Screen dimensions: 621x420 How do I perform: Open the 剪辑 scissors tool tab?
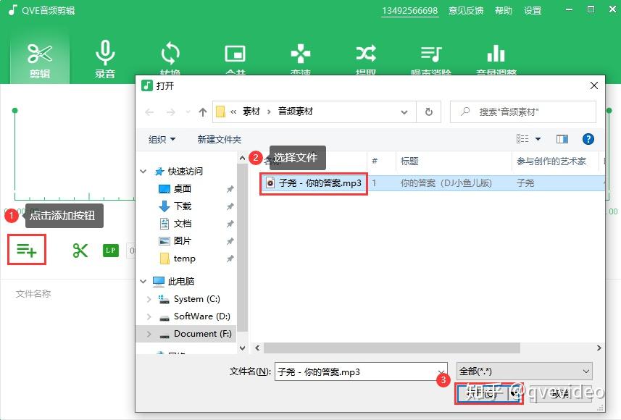(40, 59)
